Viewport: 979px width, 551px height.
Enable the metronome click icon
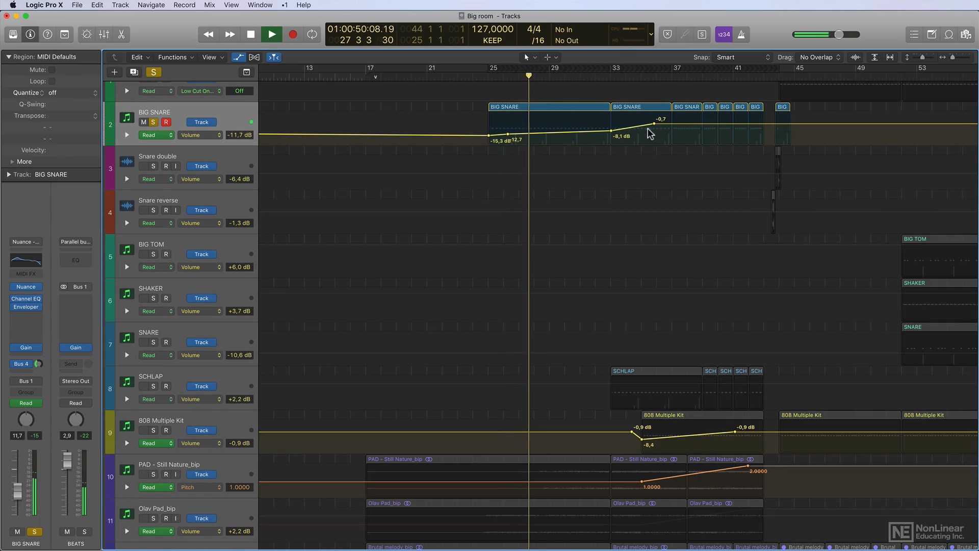click(741, 35)
